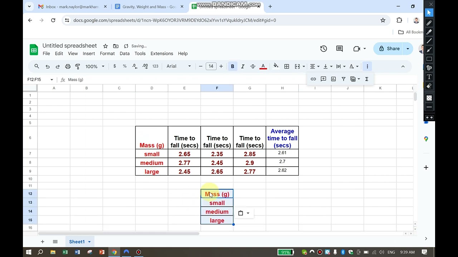
Task: Format as percent
Action: (125, 66)
